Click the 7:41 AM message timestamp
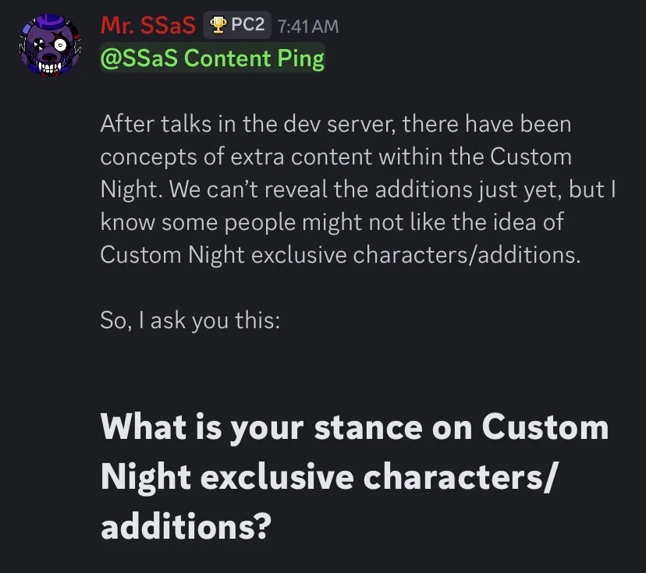Viewport: 646px width, 573px height. pyautogui.click(x=307, y=26)
